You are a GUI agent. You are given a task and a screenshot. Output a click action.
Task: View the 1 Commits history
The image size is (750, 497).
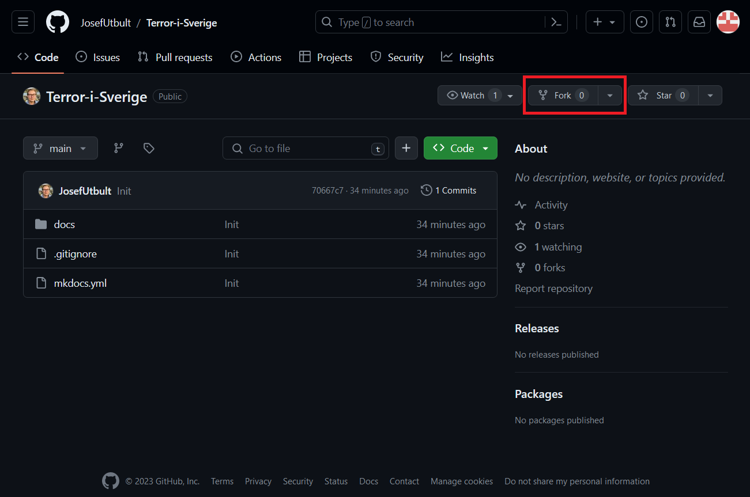coord(449,190)
